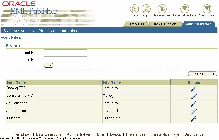Click the Home icon in the header
The image size is (219, 140).
pos(134,9)
